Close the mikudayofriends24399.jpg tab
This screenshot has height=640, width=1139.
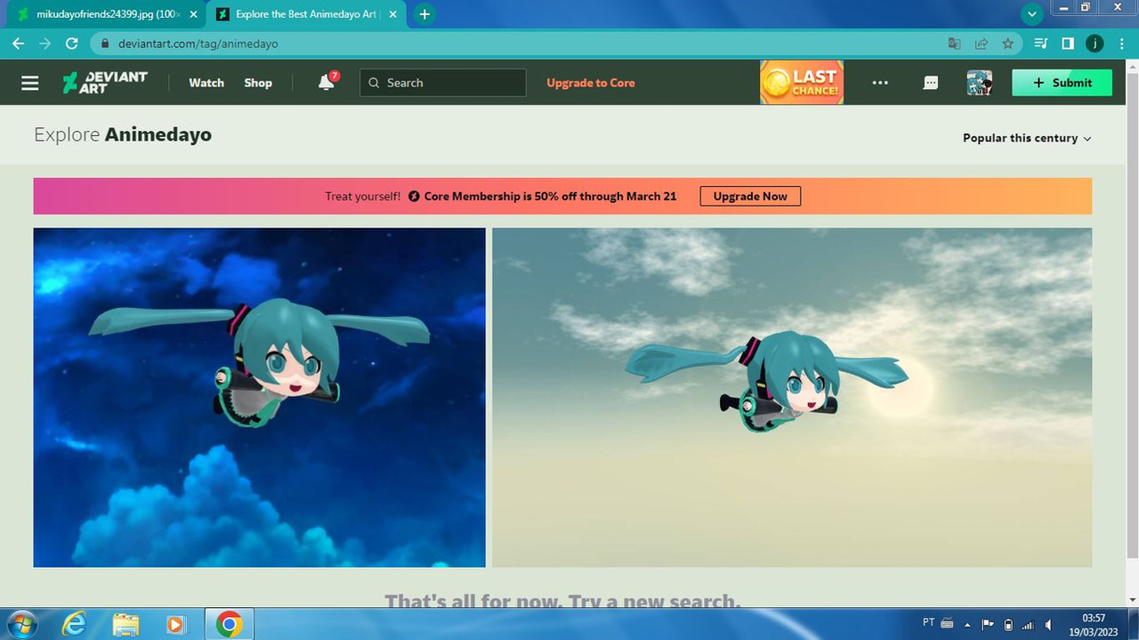tap(193, 14)
